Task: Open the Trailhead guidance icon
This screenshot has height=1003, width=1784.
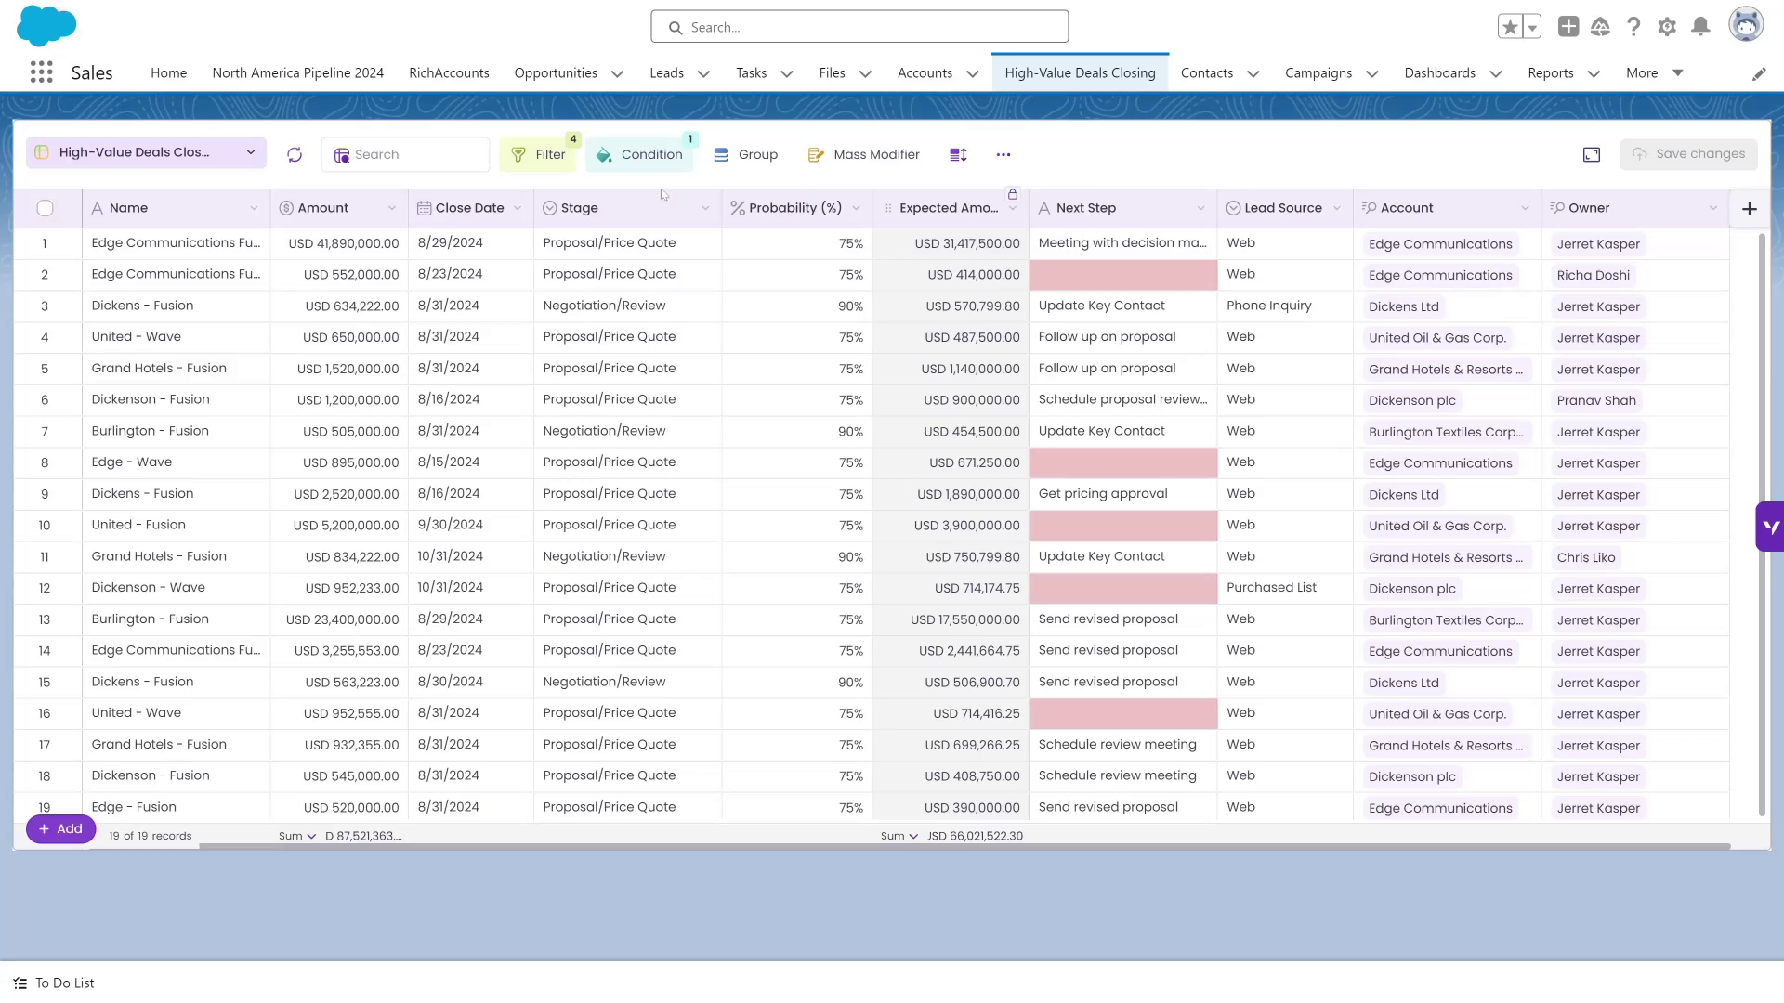Action: (x=1600, y=27)
